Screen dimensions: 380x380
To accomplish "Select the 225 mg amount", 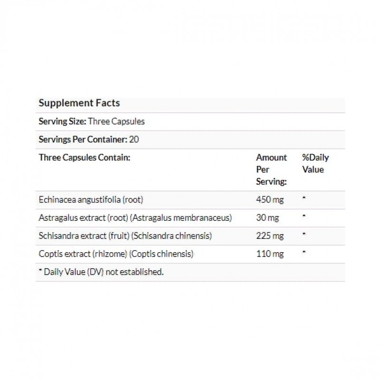I will click(x=269, y=236).
